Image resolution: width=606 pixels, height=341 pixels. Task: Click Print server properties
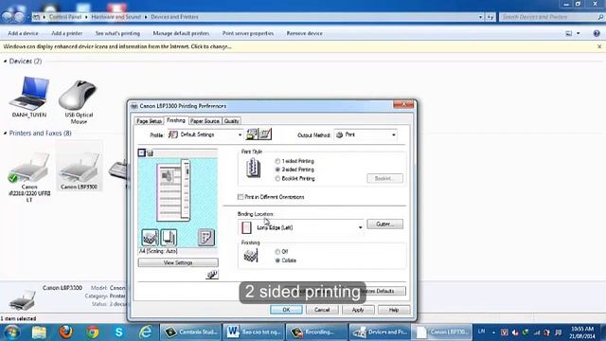pos(248,33)
